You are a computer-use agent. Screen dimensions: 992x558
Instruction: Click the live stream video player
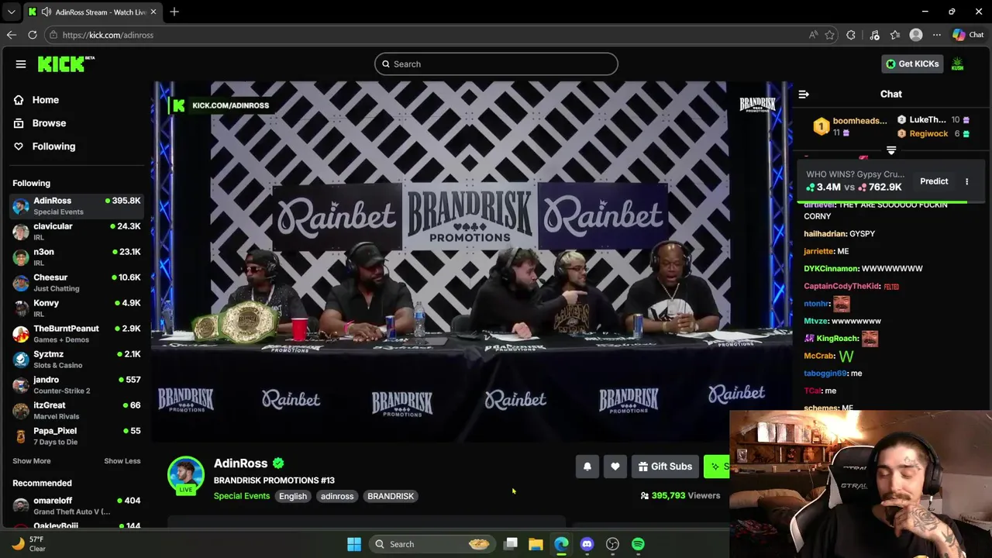click(x=472, y=261)
